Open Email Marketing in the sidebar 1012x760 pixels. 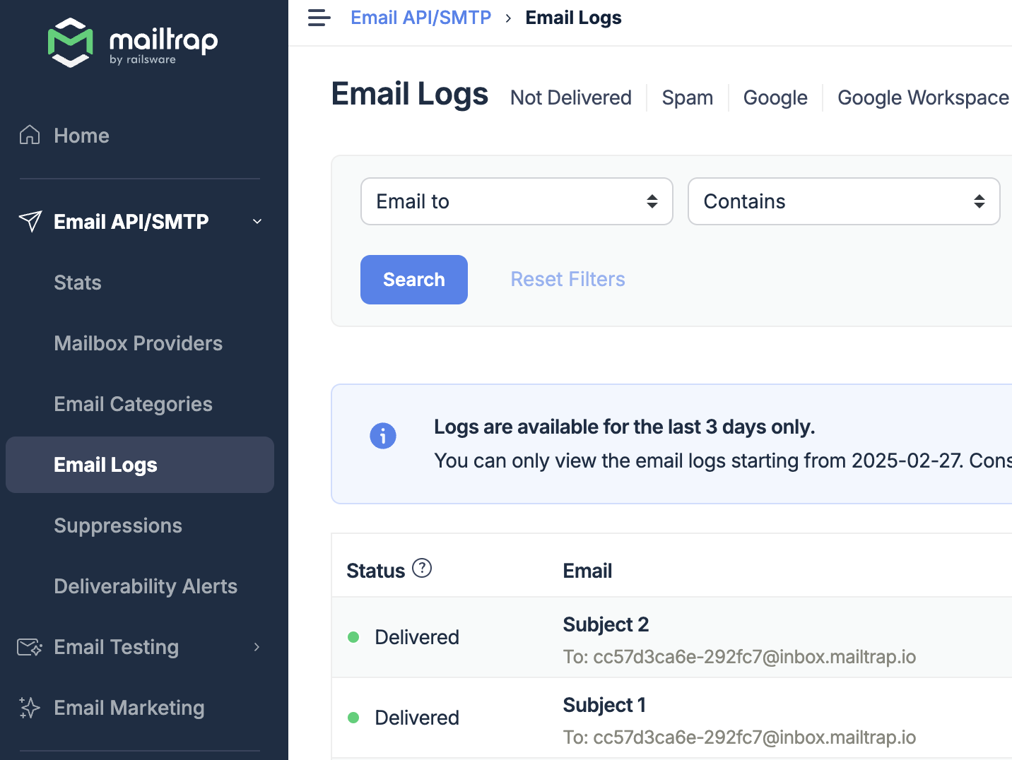pos(129,708)
